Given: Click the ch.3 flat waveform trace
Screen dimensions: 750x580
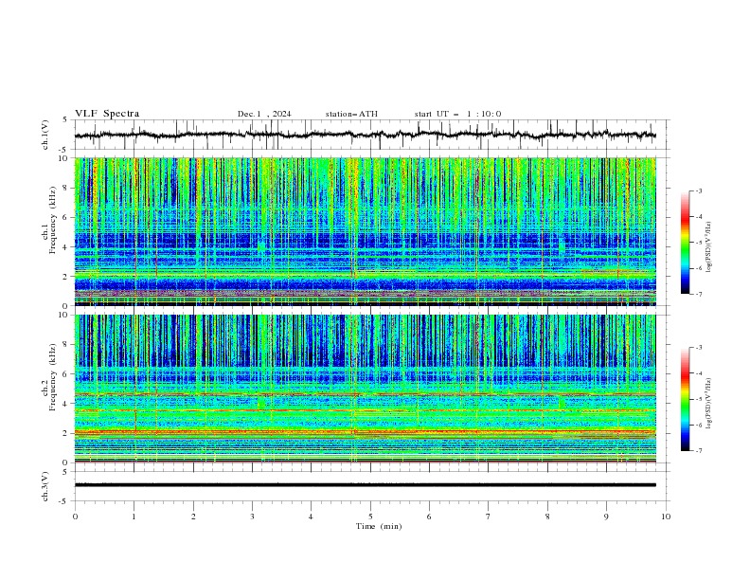Looking at the screenshot, I should click(366, 485).
